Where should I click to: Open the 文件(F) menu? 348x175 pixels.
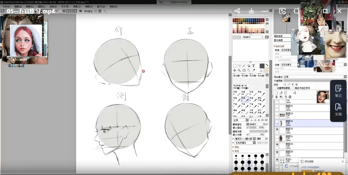coord(7,7)
